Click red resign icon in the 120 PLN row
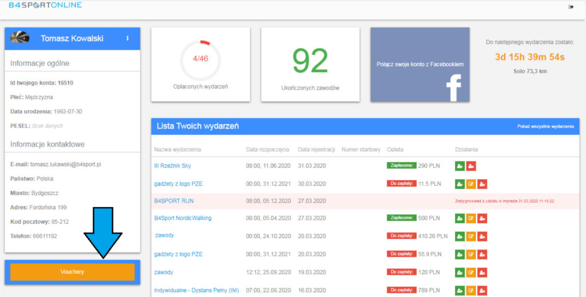The height and width of the screenshot is (297, 586). (482, 272)
